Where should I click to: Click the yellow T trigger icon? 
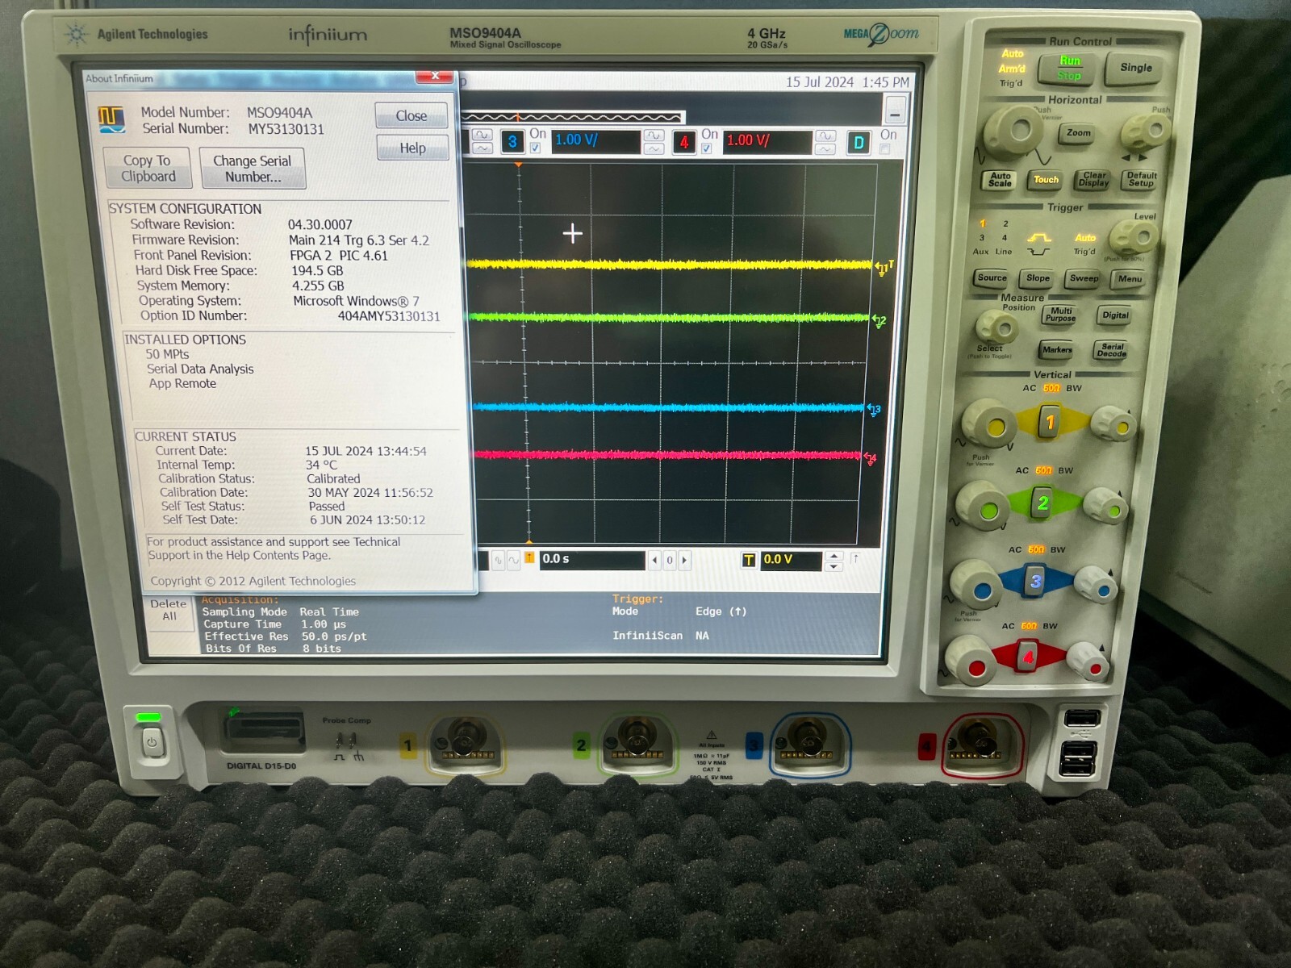749,560
